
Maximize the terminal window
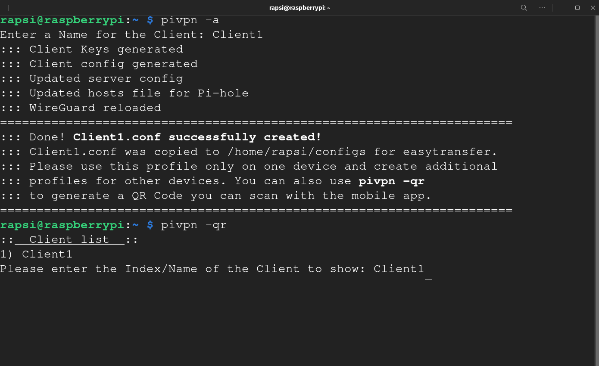point(577,8)
